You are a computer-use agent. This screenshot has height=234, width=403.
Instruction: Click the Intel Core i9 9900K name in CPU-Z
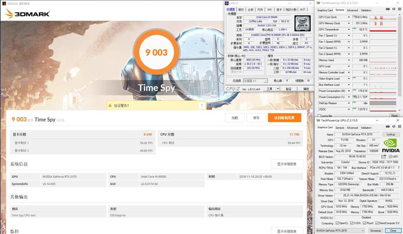[267, 17]
